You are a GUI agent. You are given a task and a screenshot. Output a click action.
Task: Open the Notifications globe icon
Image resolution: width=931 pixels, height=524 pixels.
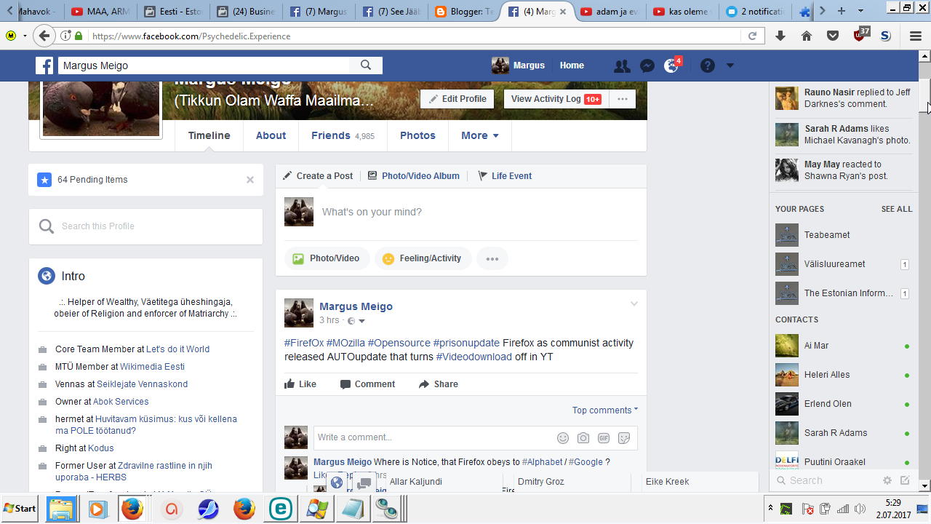pyautogui.click(x=671, y=65)
